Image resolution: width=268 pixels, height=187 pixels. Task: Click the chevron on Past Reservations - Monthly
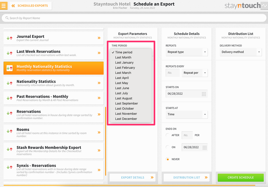tap(99, 98)
